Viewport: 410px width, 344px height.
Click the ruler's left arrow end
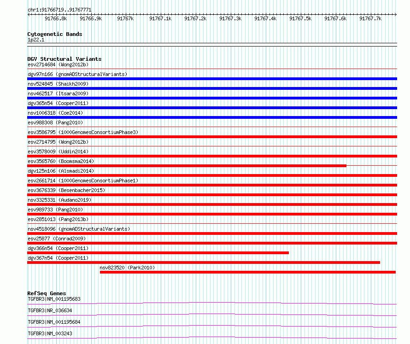tap(29, 14)
